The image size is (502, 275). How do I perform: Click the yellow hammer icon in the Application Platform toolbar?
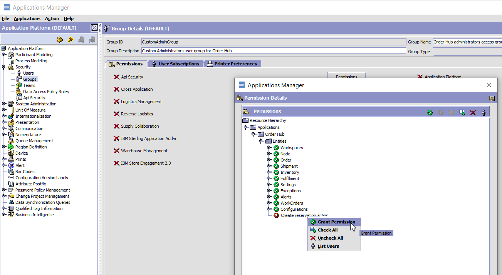(71, 39)
